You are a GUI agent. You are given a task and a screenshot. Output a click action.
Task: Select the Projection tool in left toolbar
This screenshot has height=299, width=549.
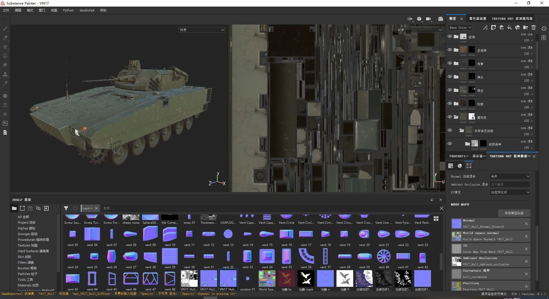pos(5,47)
